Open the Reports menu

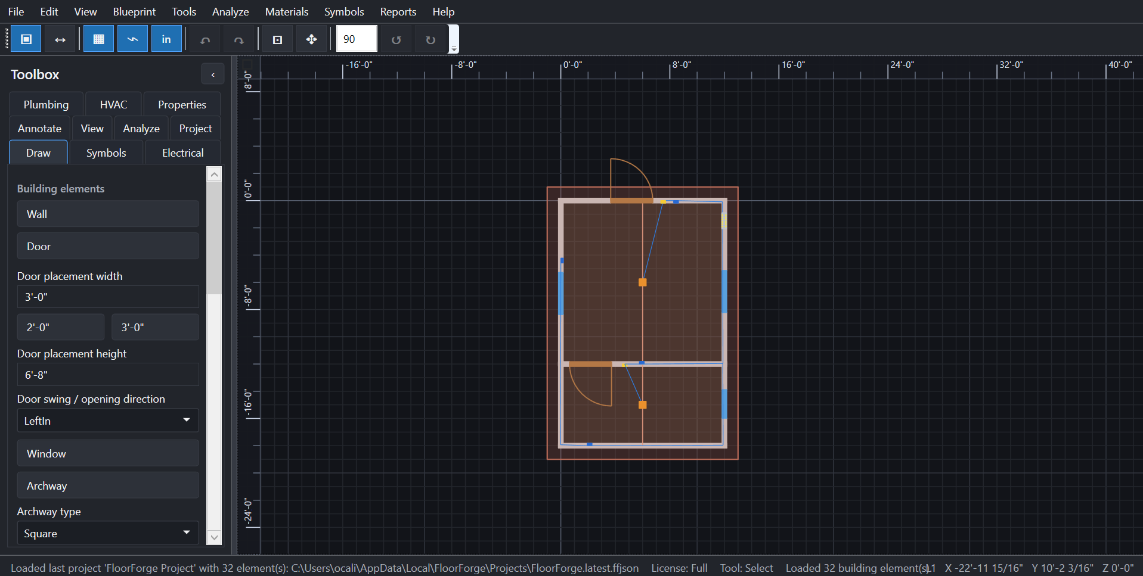[398, 11]
